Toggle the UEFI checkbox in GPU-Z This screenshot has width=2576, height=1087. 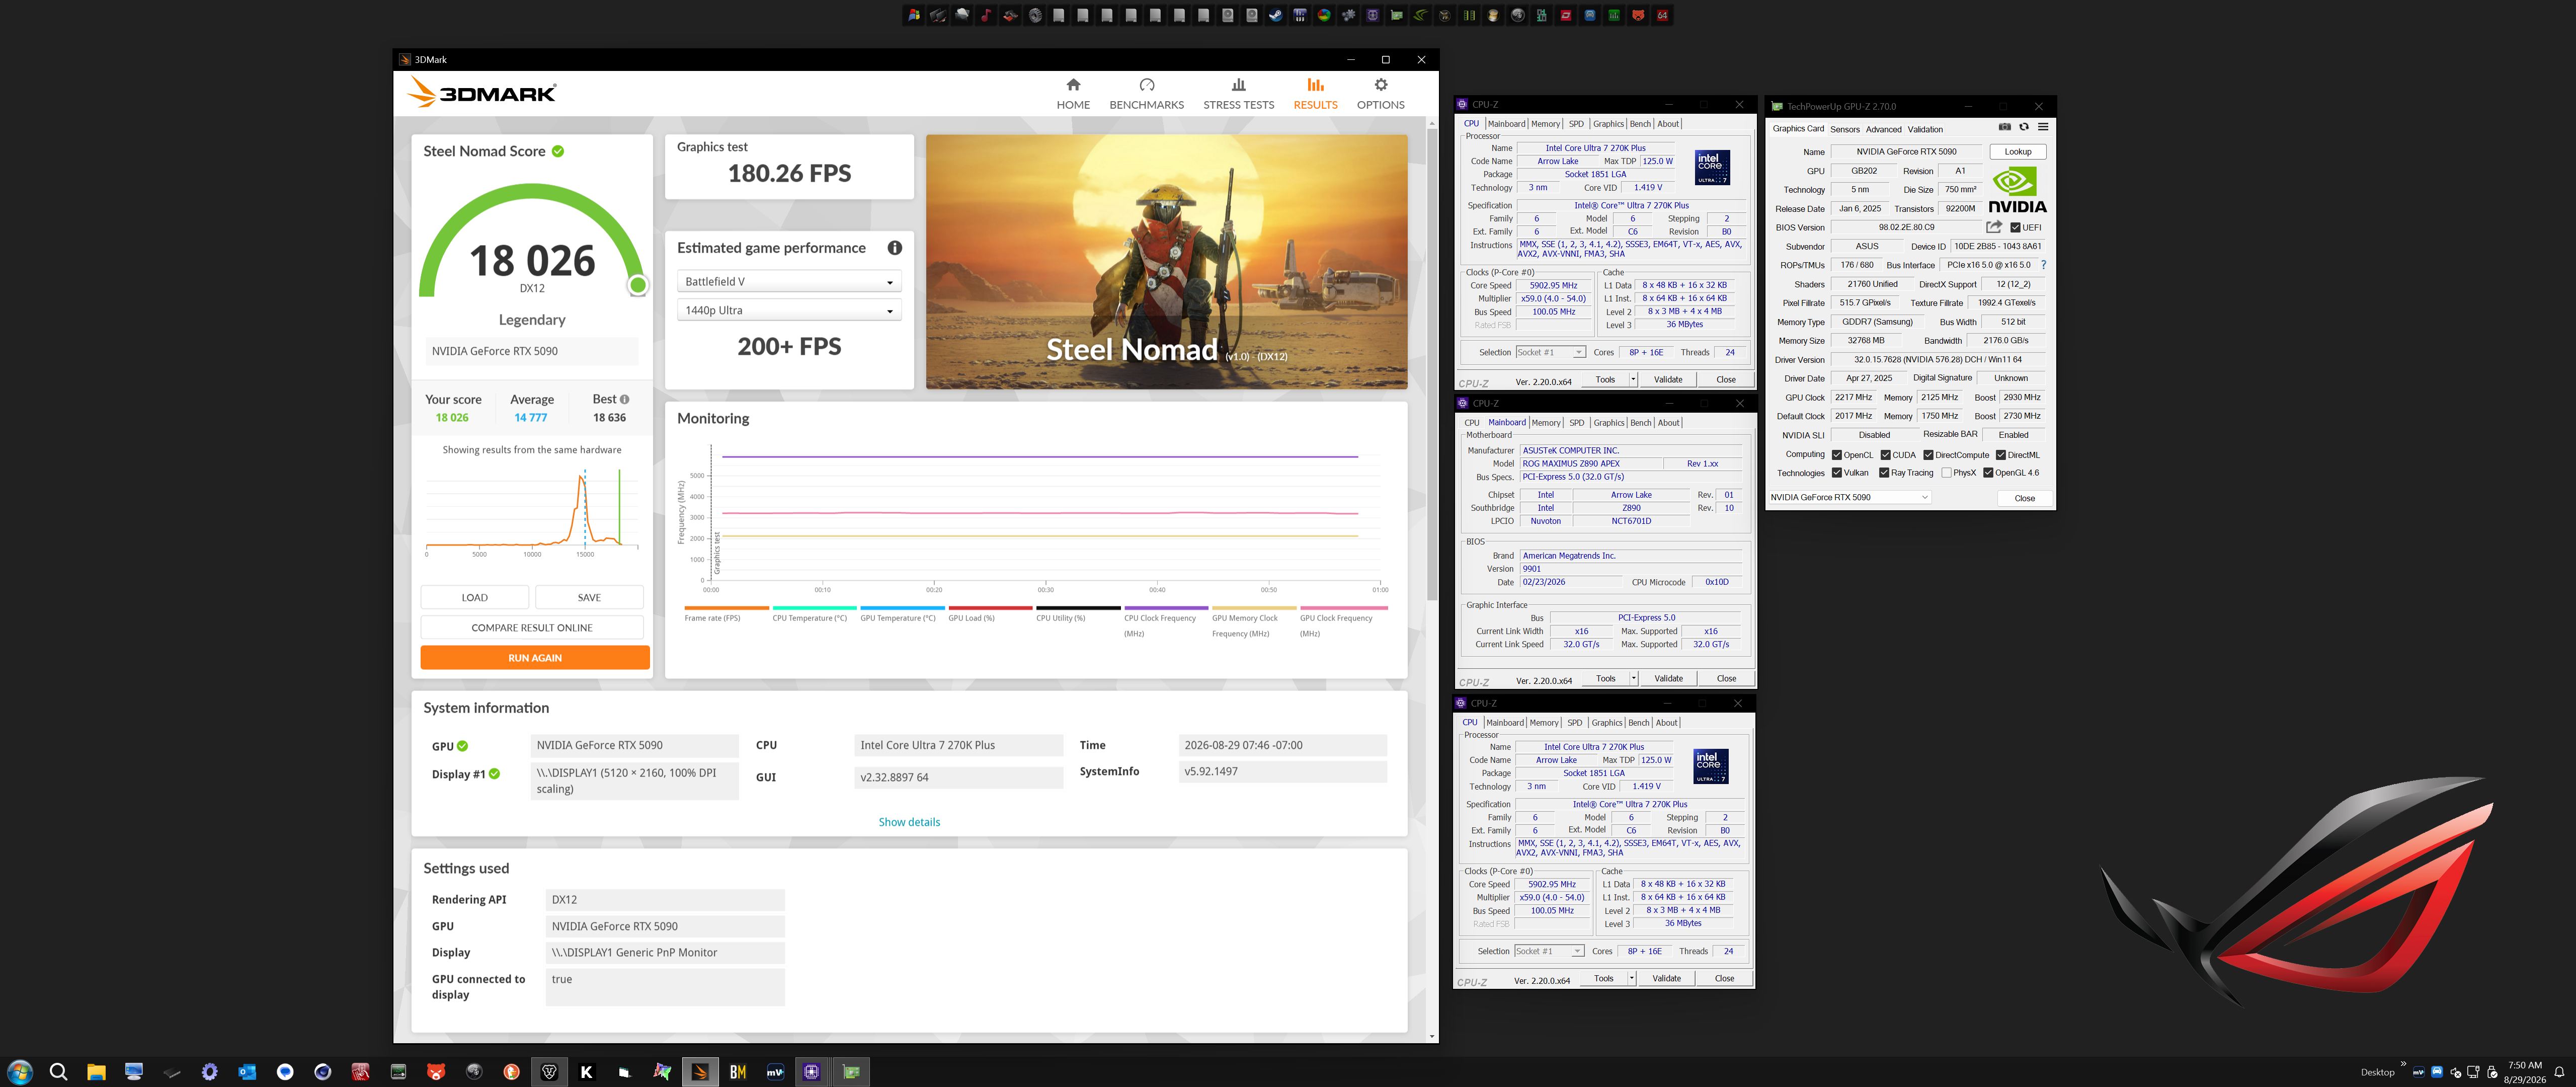pos(2016,228)
